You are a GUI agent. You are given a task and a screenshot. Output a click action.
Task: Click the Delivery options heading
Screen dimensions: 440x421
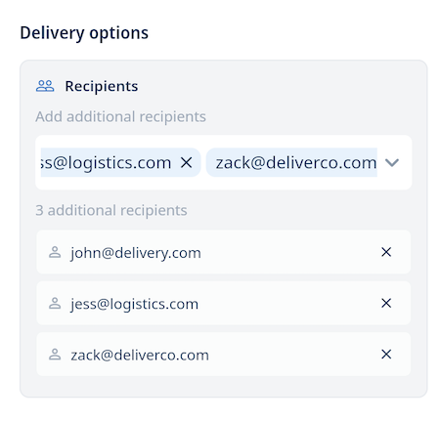[x=84, y=33]
